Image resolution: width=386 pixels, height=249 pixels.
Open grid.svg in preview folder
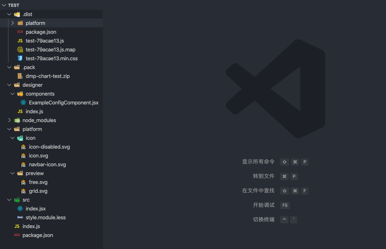(38, 191)
